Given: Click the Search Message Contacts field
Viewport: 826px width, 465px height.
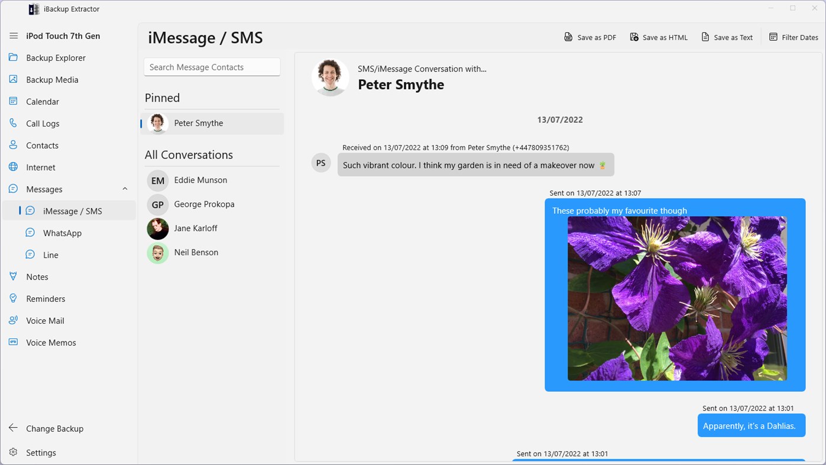Looking at the screenshot, I should (x=212, y=67).
